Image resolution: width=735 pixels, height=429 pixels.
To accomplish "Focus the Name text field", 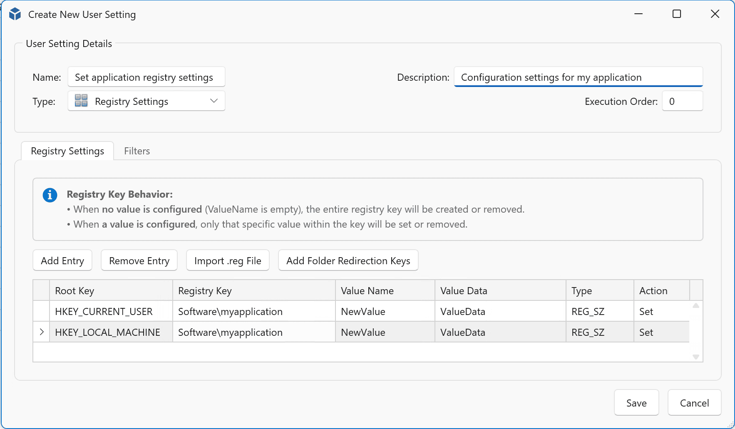I will click(146, 77).
